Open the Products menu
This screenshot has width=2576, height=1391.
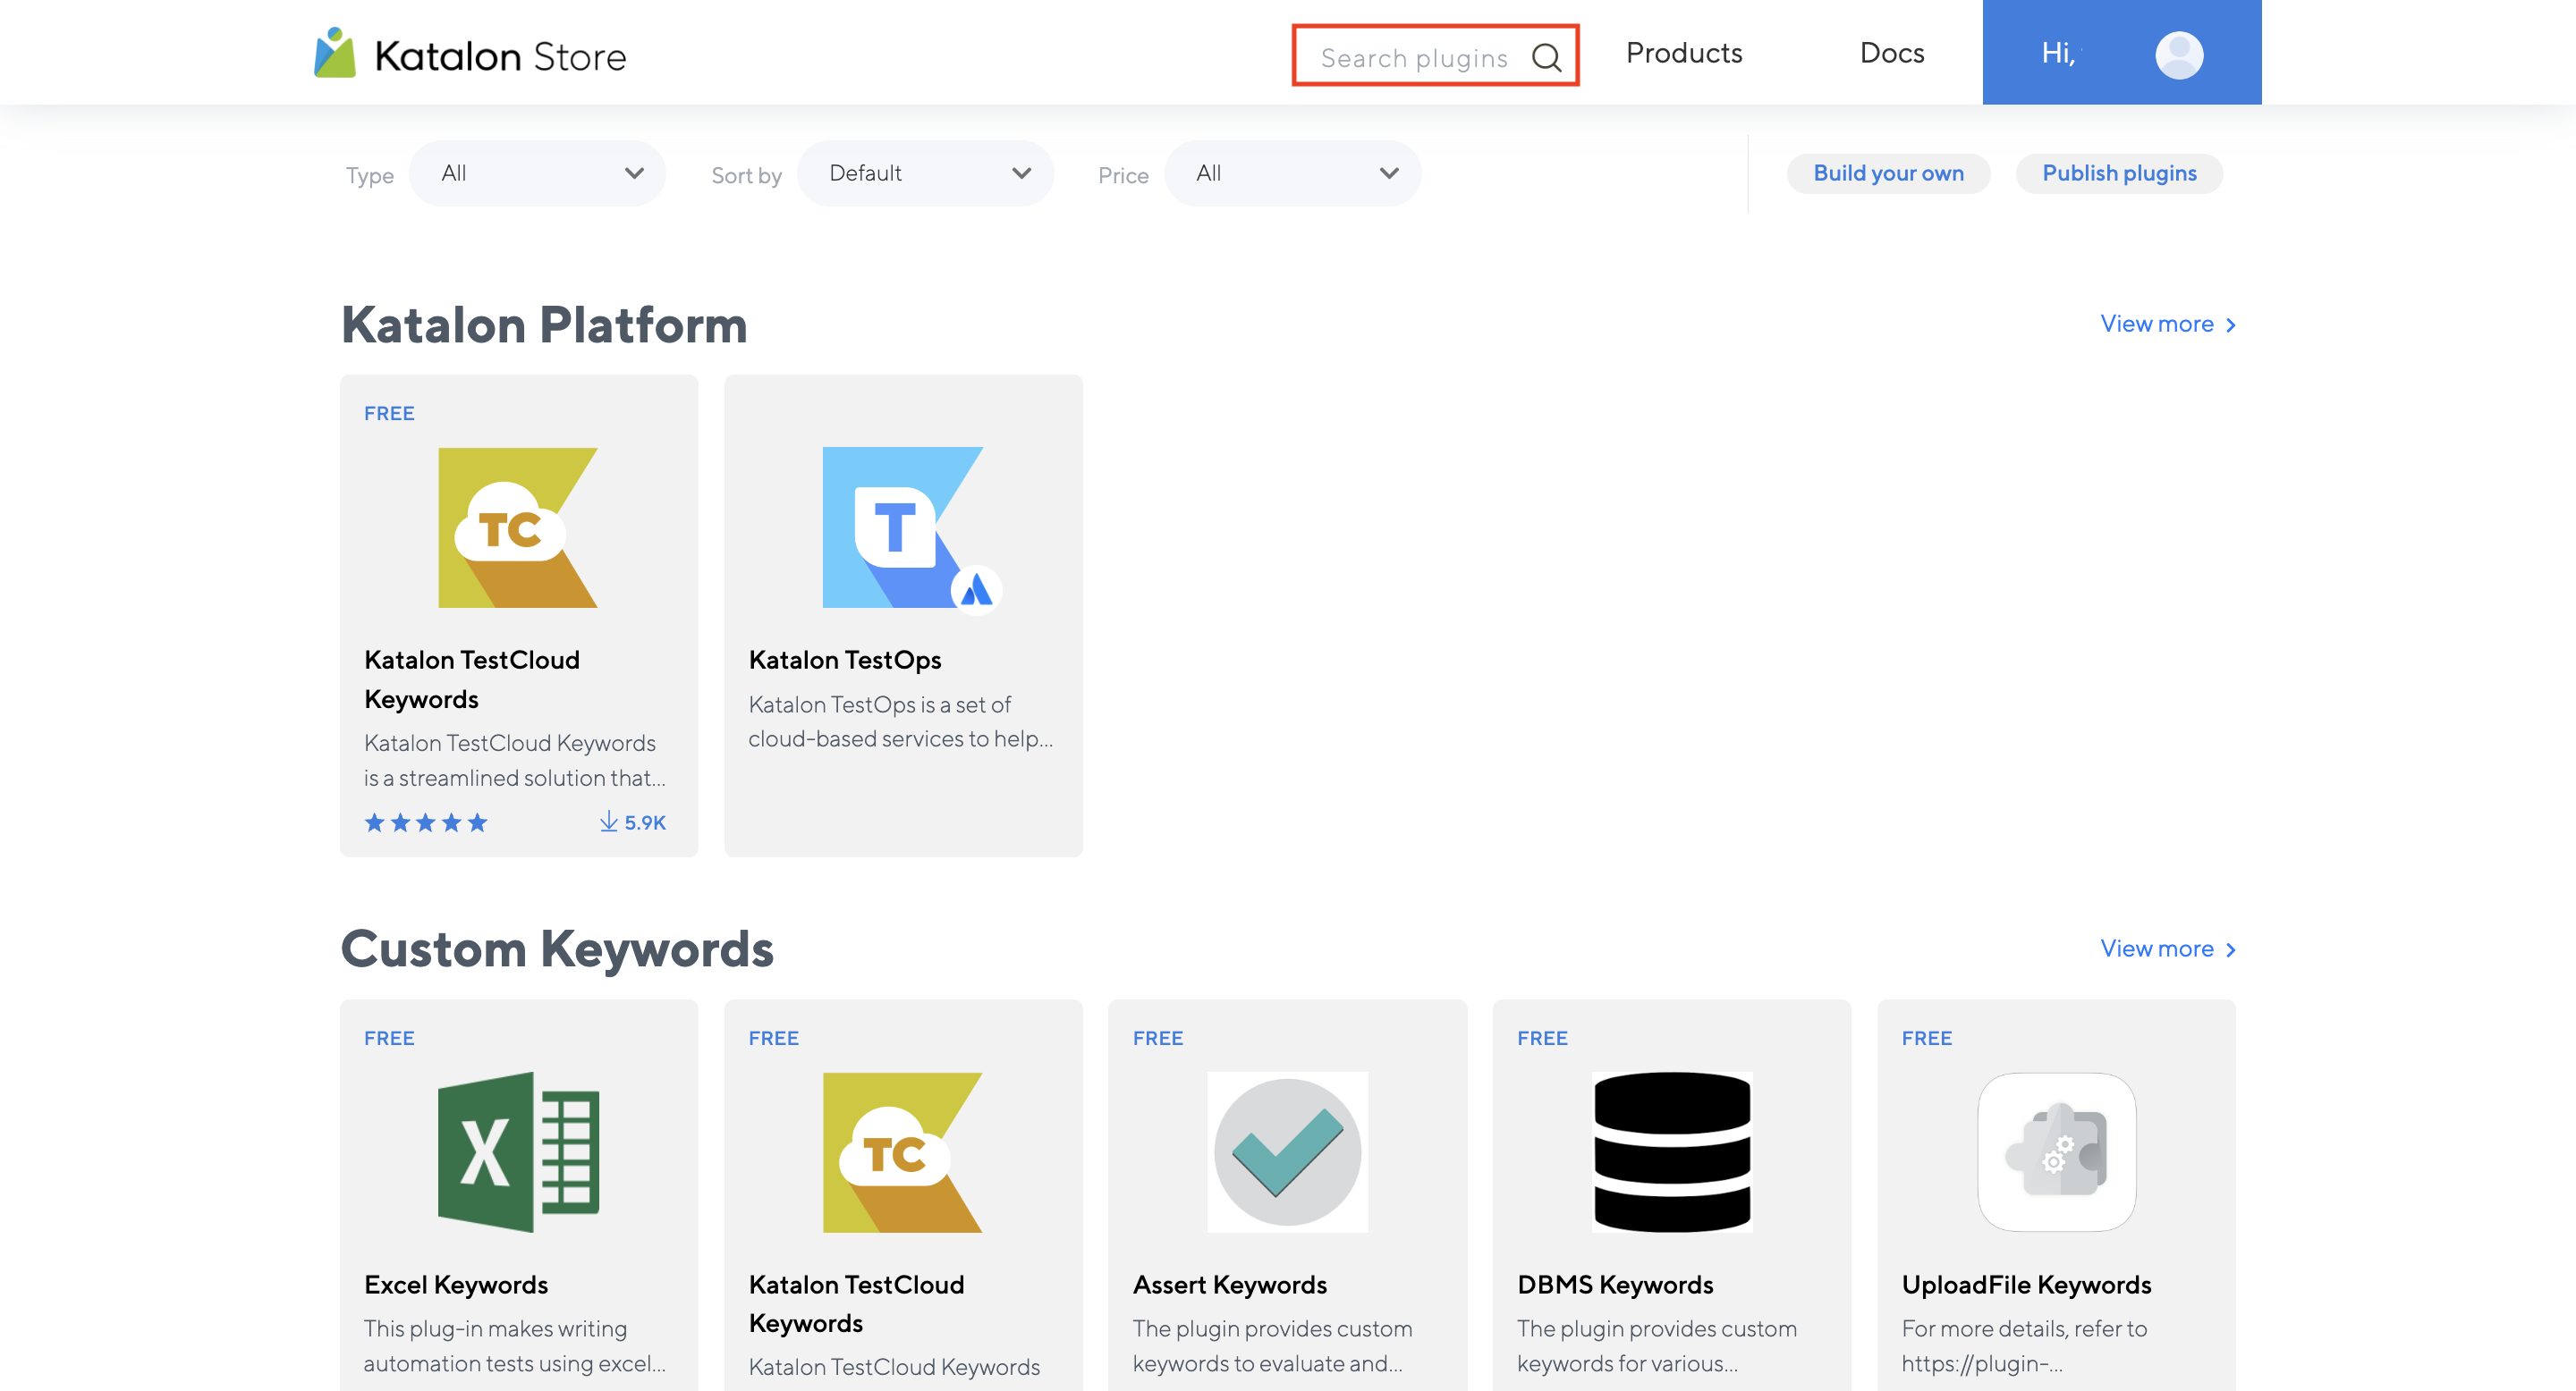[x=1684, y=53]
